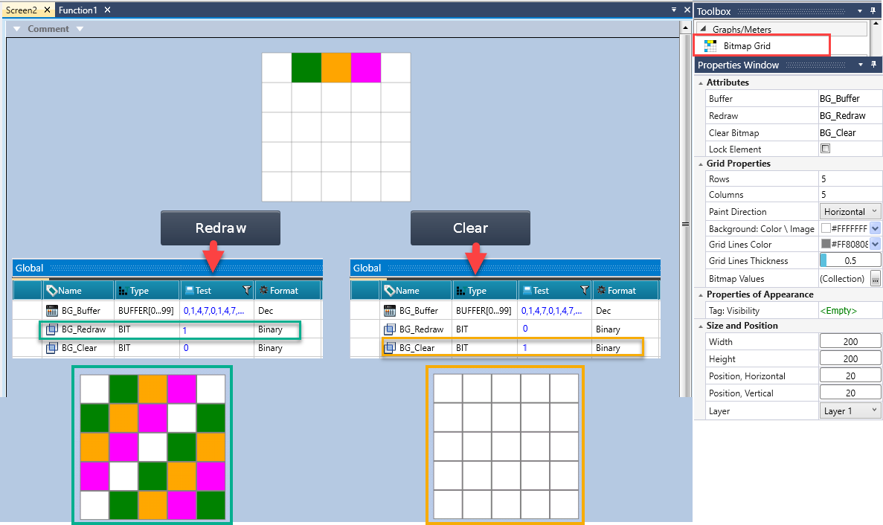Image resolution: width=883 pixels, height=525 pixels.
Task: Open the Bitmap Values collection ellipsis button
Action: [875, 279]
